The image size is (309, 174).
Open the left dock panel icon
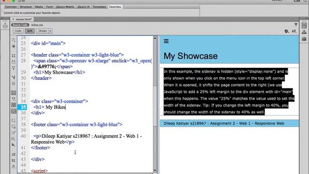(x=5, y=26)
